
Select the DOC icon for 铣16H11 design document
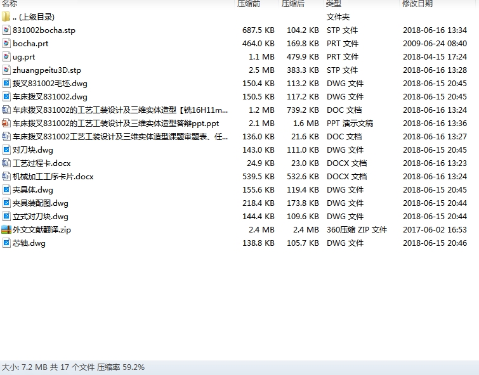(x=6, y=110)
